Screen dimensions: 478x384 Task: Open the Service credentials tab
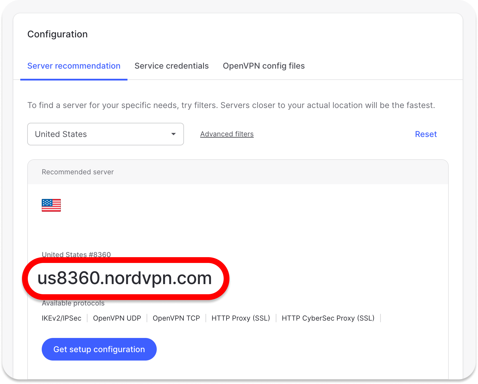click(172, 66)
